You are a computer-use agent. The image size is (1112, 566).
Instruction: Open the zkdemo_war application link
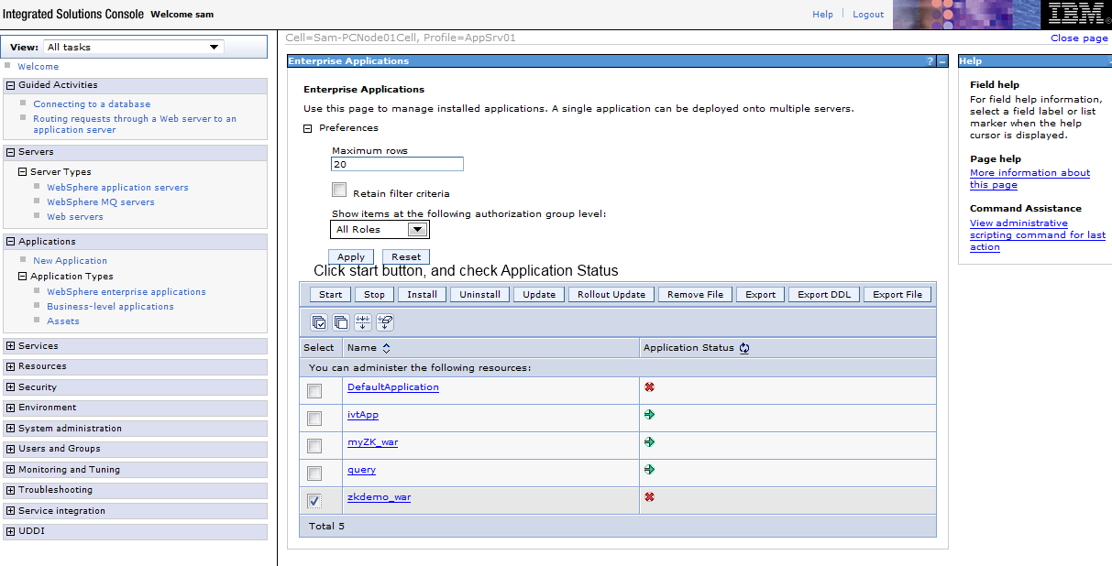[x=379, y=497]
